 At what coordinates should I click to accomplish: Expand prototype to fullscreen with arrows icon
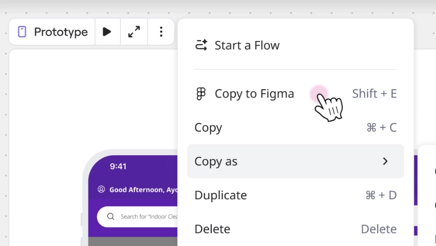(x=134, y=32)
